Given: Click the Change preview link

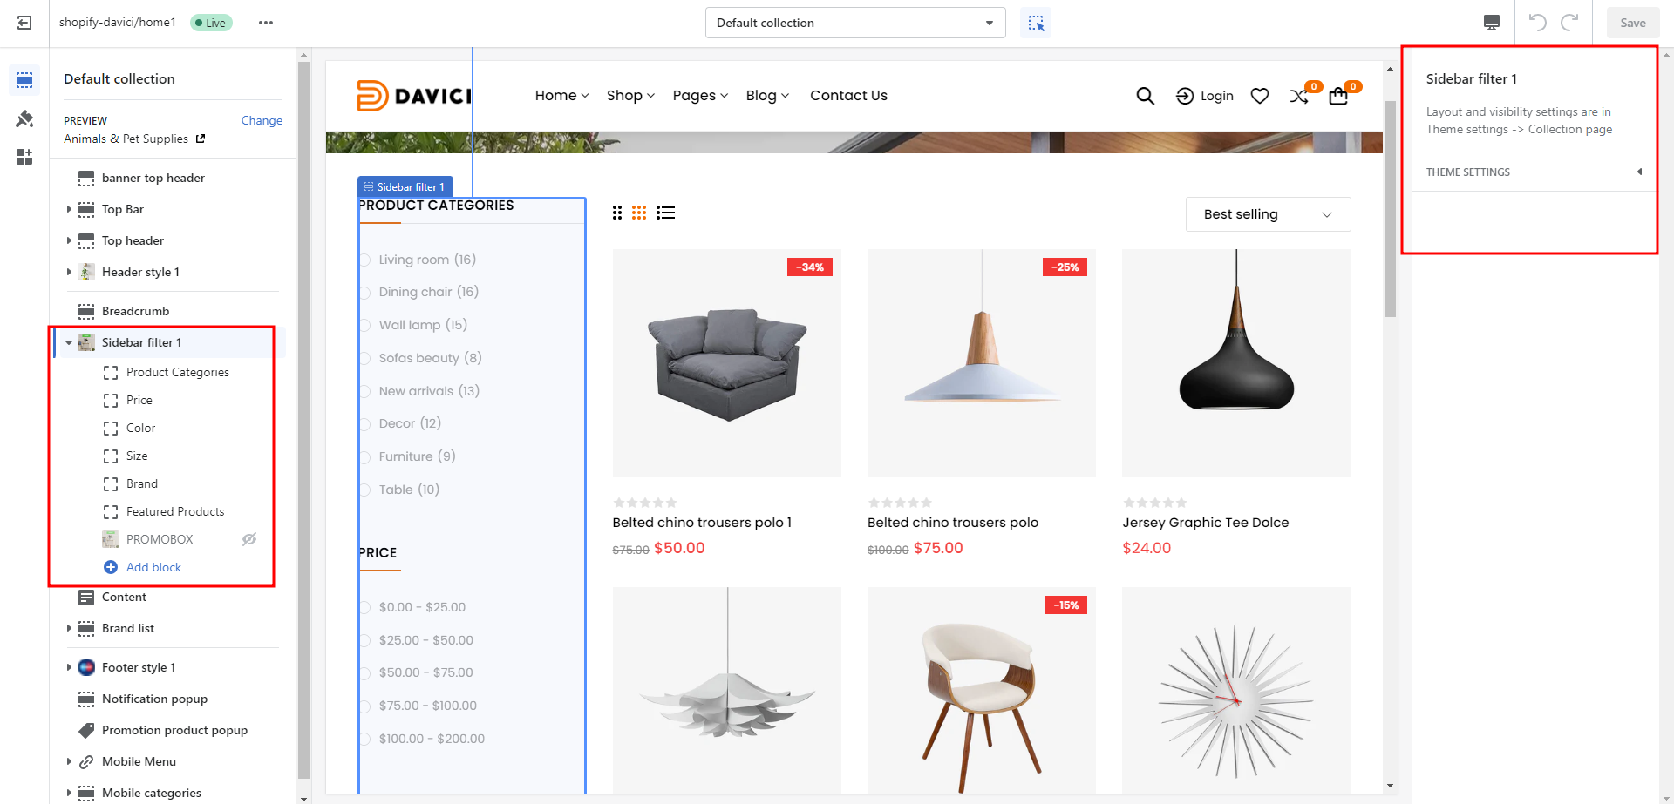Looking at the screenshot, I should coord(262,120).
